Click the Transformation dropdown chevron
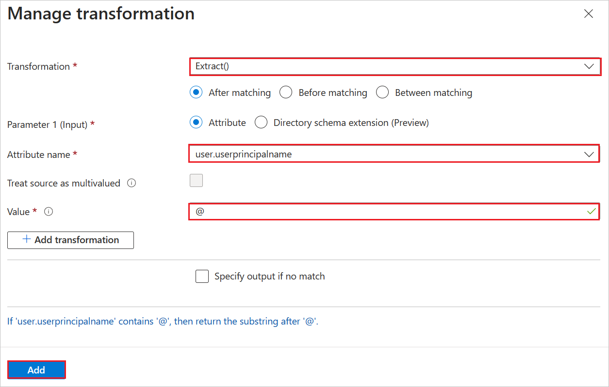Screen dimensions: 609x387 pyautogui.click(x=589, y=66)
